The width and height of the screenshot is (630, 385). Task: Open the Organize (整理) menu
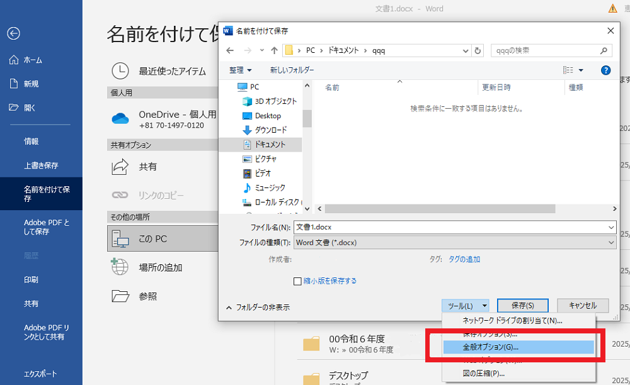pyautogui.click(x=240, y=70)
